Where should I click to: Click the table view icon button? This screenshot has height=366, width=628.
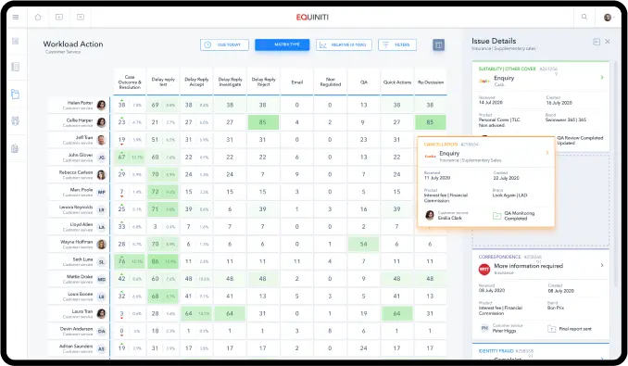[438, 44]
